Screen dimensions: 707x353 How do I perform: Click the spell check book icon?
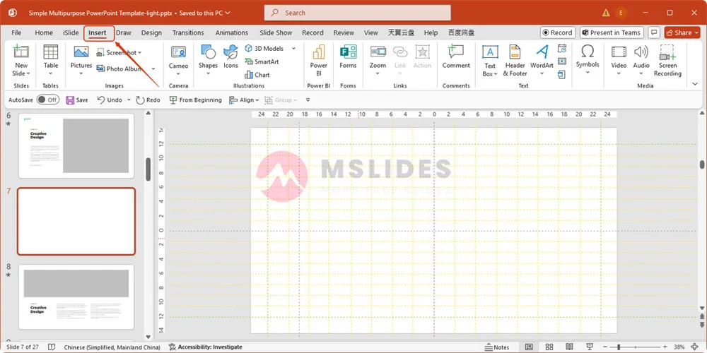[52, 347]
